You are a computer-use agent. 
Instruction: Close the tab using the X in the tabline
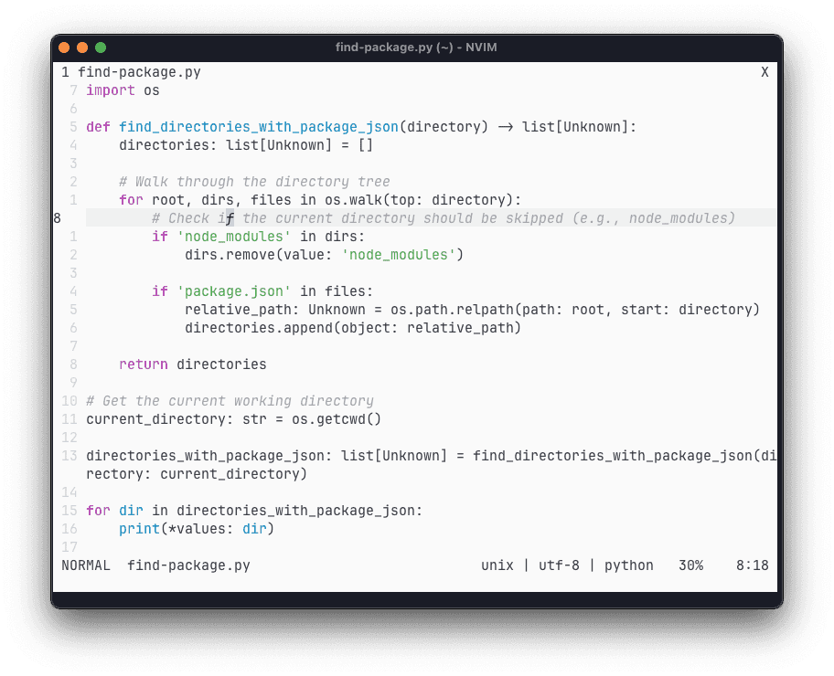[764, 72]
